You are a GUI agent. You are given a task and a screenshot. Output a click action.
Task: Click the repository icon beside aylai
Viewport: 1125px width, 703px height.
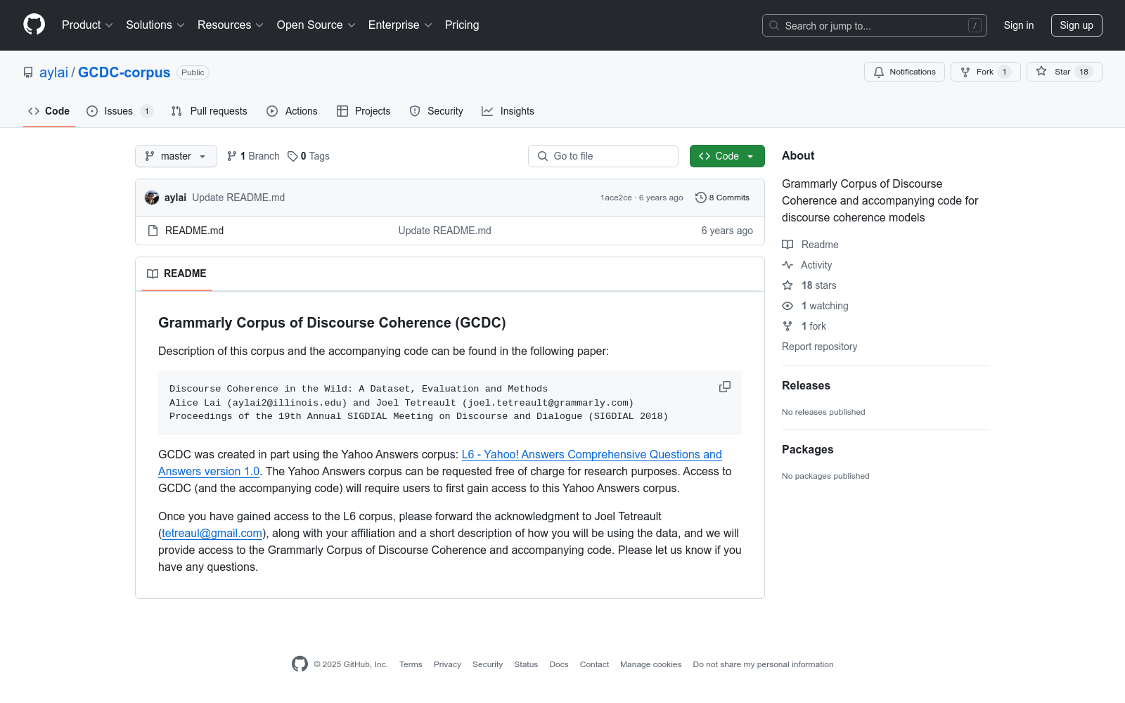tap(28, 72)
